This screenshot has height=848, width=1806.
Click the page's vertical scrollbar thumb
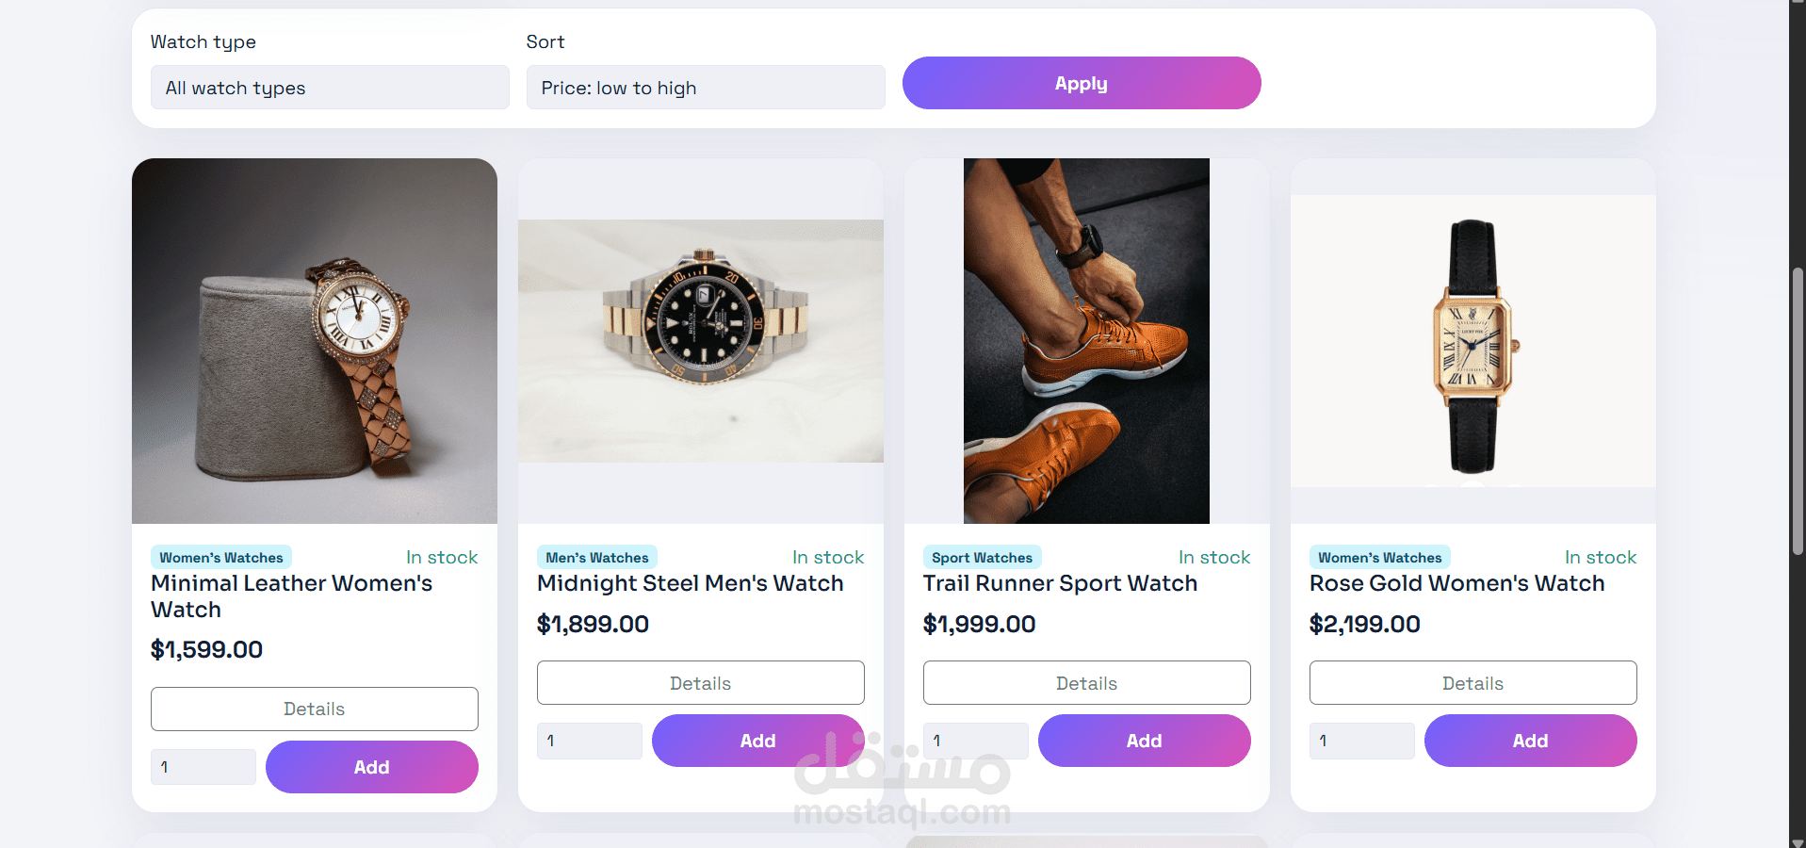point(1798,410)
